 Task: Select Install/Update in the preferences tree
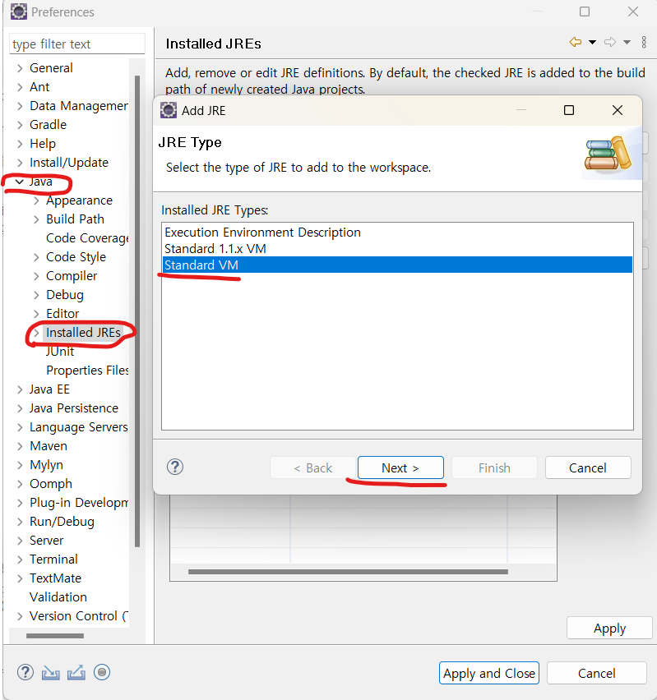point(69,163)
